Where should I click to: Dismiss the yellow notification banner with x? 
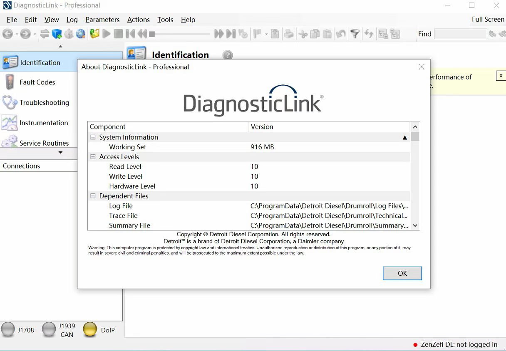coord(501,76)
